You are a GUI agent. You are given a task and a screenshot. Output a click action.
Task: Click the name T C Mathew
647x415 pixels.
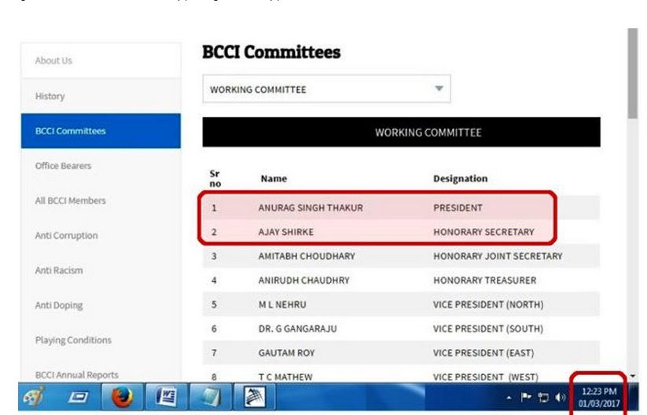click(285, 376)
